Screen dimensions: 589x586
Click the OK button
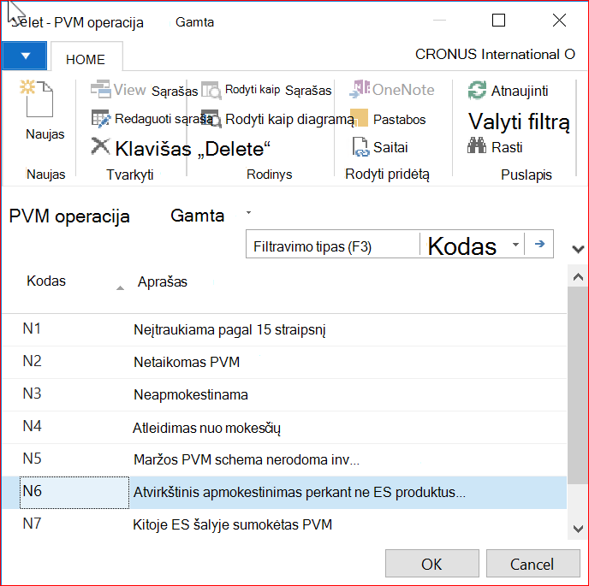pos(432,564)
